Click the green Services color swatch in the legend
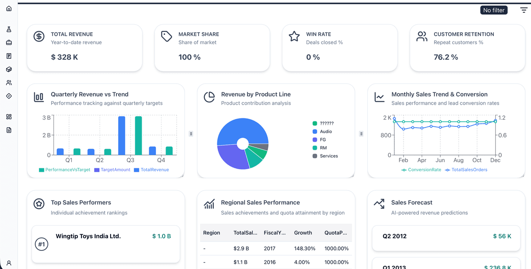Image resolution: width=531 pixels, height=269 pixels. click(314, 156)
